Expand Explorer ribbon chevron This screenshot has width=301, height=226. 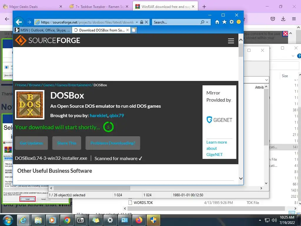pyautogui.click(x=293, y=56)
